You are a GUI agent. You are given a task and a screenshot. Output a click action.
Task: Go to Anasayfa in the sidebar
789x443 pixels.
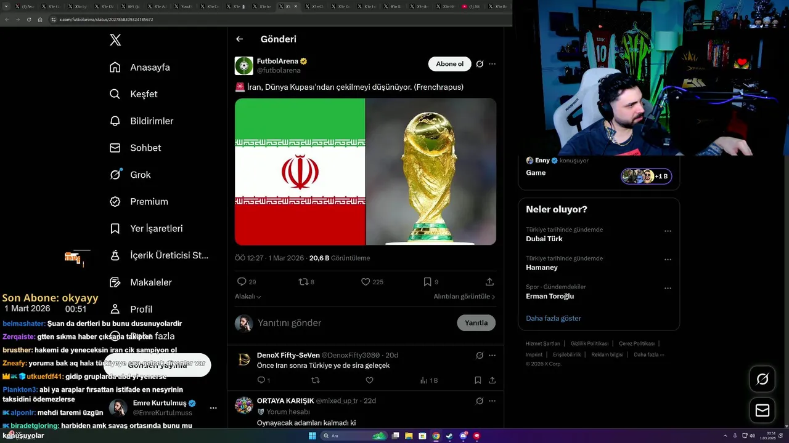coord(140,67)
